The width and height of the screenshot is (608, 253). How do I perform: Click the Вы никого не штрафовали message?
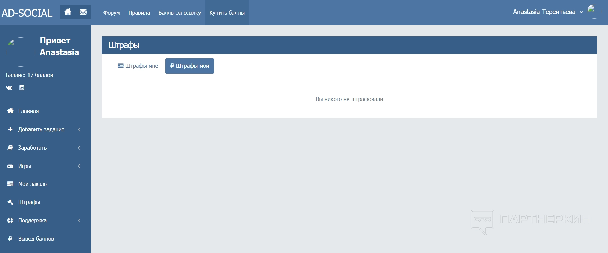pyautogui.click(x=349, y=99)
